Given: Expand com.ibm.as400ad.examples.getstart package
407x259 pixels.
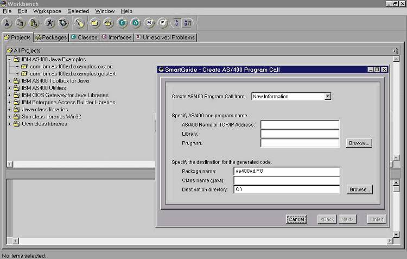Looking at the screenshot, I should tap(17, 74).
